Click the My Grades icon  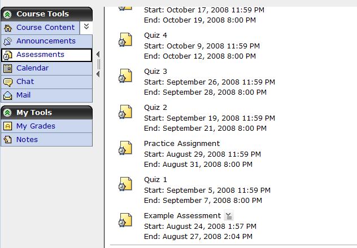coord(7,126)
